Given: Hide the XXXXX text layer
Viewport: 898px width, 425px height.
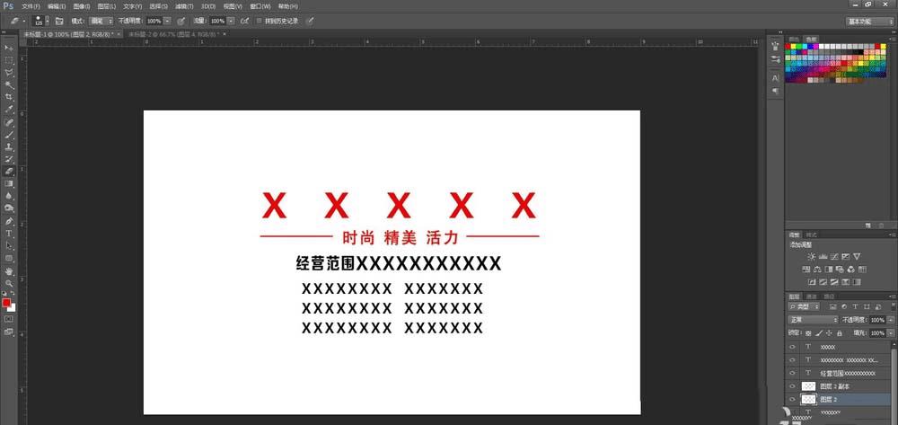Looking at the screenshot, I should click(x=793, y=347).
